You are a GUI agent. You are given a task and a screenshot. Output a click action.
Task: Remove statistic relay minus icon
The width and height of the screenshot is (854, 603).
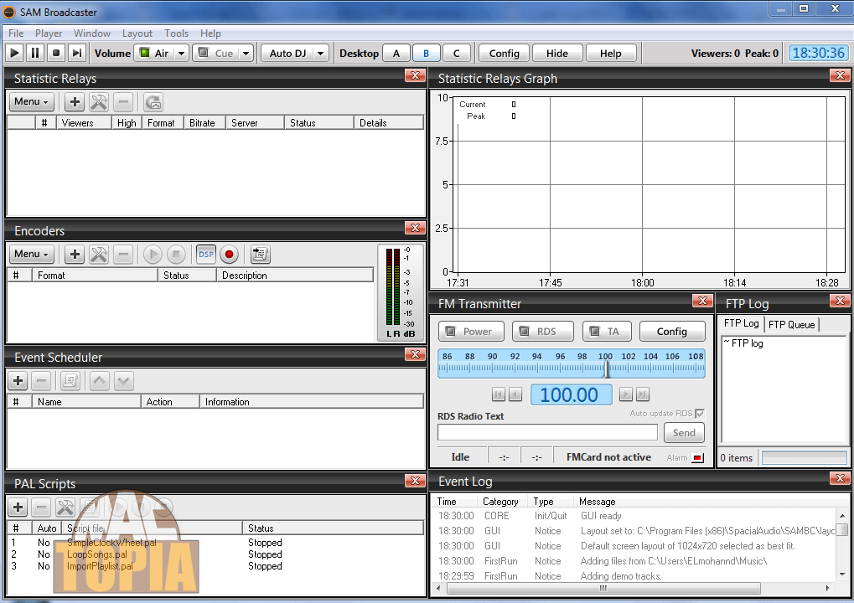click(124, 102)
